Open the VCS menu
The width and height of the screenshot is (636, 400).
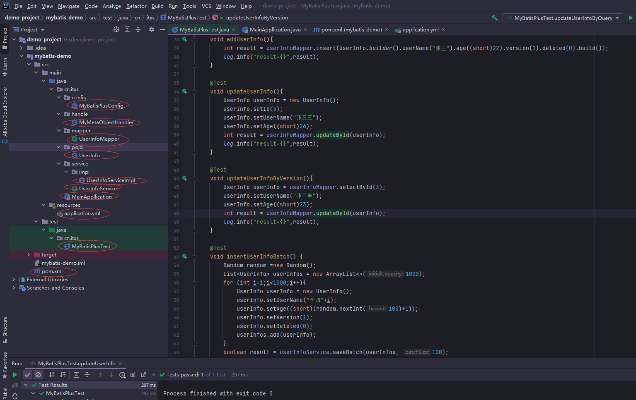206,6
